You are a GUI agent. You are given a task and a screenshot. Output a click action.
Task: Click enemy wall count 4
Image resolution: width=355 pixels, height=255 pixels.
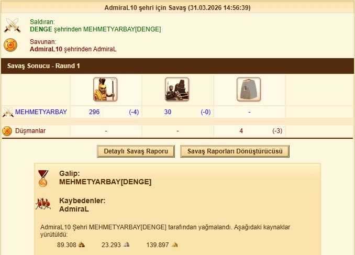tap(241, 131)
